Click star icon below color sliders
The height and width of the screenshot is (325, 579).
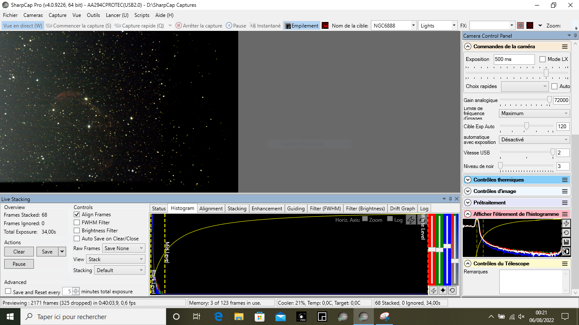pyautogui.click(x=443, y=290)
